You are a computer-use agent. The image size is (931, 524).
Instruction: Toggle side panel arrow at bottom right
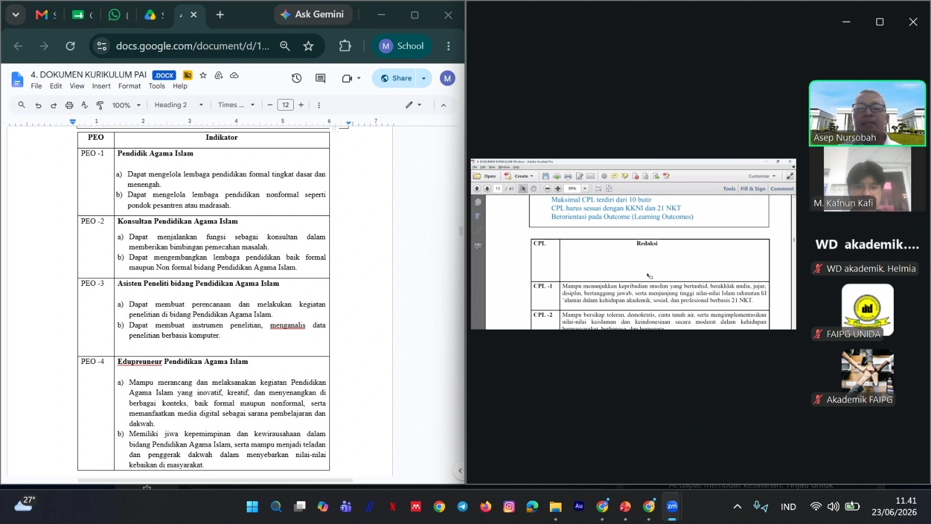(x=460, y=470)
